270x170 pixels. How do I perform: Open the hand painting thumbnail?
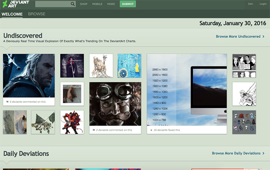click(x=72, y=94)
